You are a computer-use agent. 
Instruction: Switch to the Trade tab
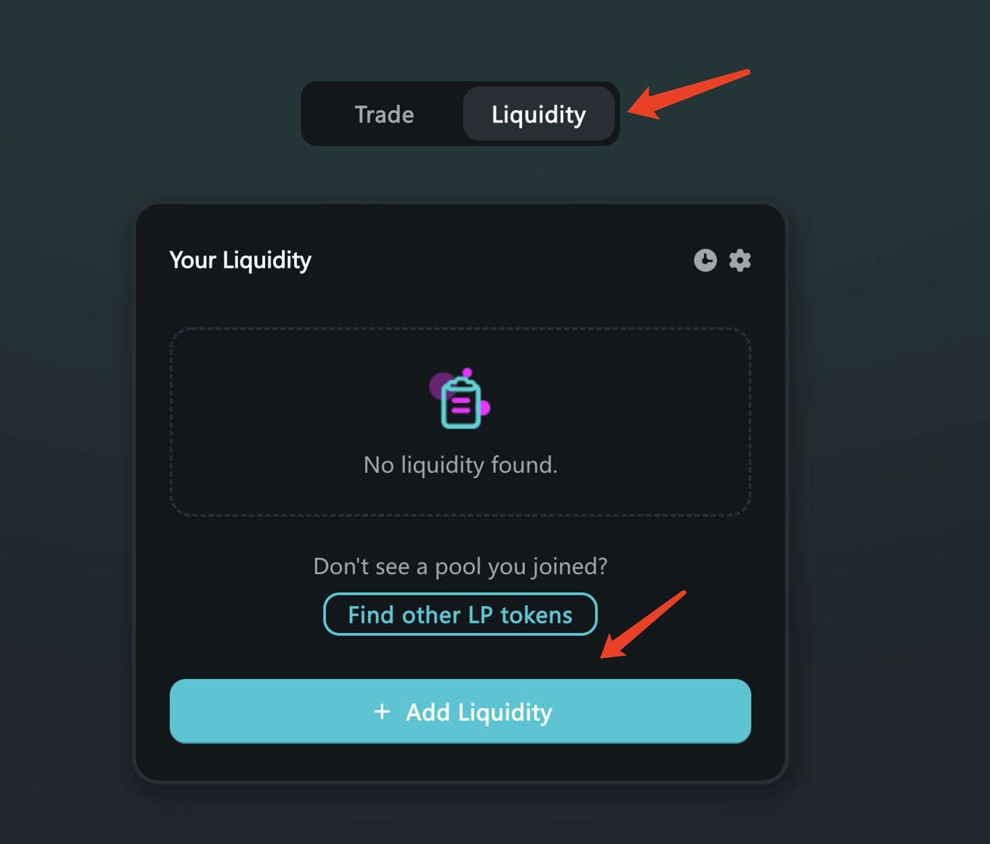(384, 114)
